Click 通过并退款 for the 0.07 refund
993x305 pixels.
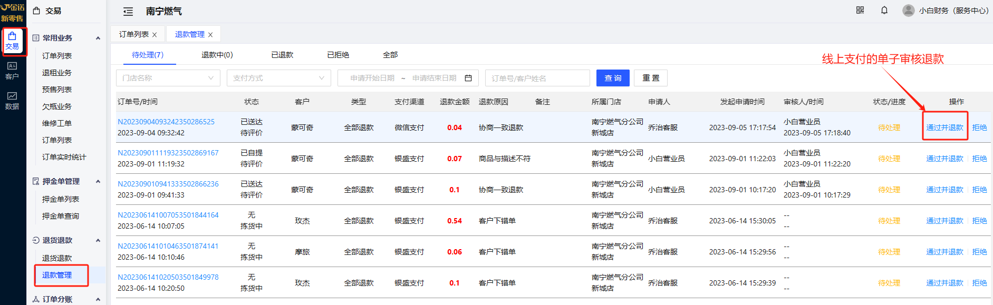[x=944, y=159]
